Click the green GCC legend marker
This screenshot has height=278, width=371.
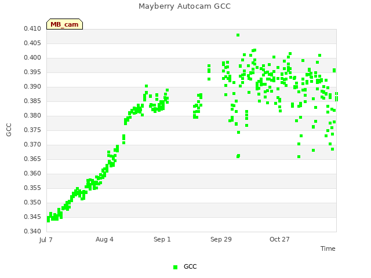tap(175, 267)
